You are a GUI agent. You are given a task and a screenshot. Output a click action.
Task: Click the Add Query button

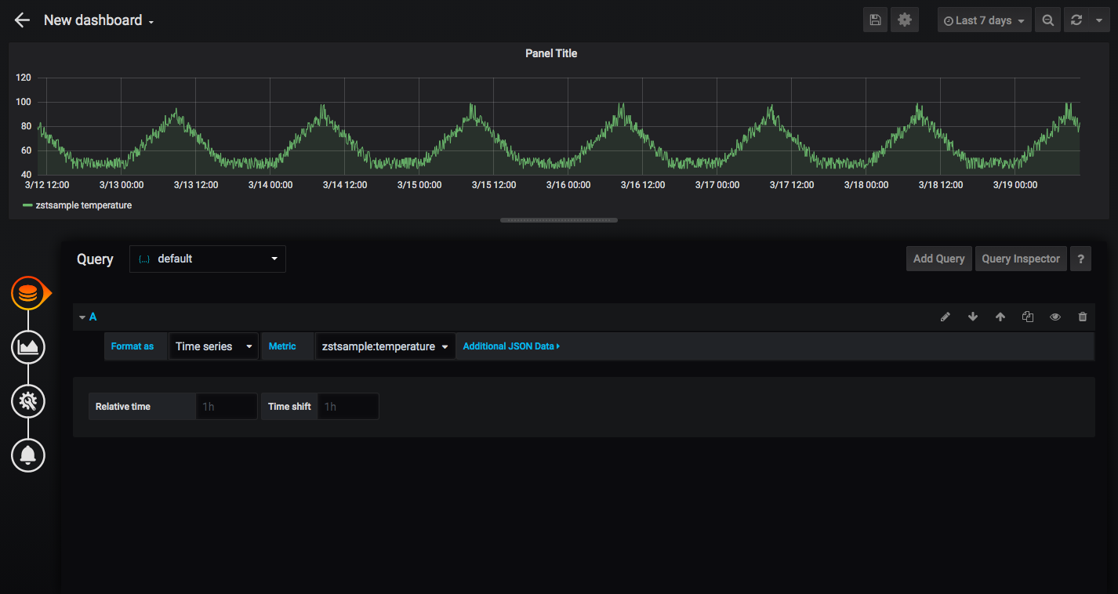pos(938,259)
